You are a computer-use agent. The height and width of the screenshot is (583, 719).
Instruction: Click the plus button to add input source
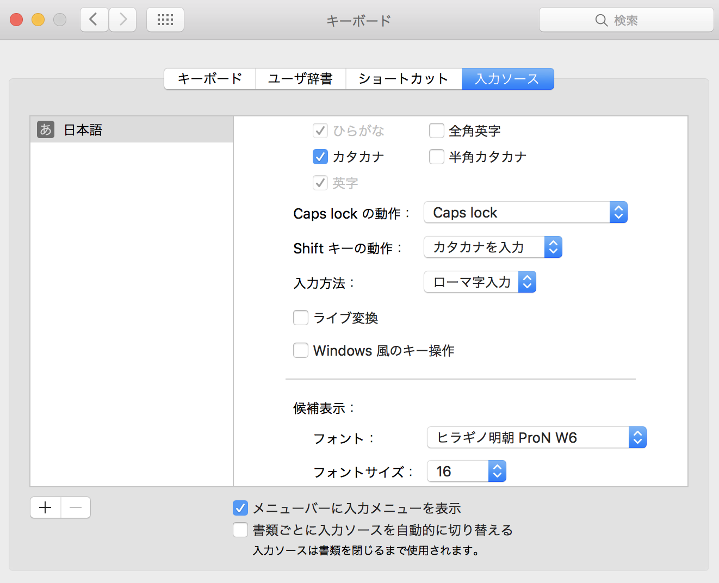click(46, 507)
